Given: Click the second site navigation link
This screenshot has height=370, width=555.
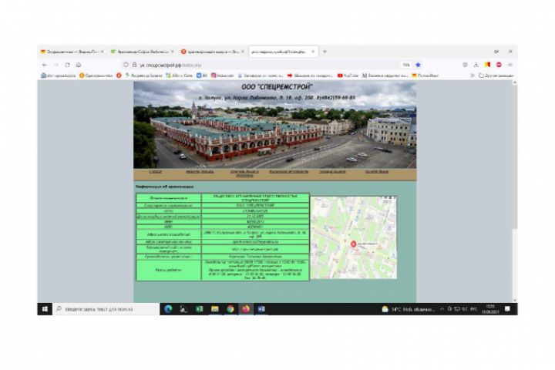Looking at the screenshot, I should tap(200, 171).
